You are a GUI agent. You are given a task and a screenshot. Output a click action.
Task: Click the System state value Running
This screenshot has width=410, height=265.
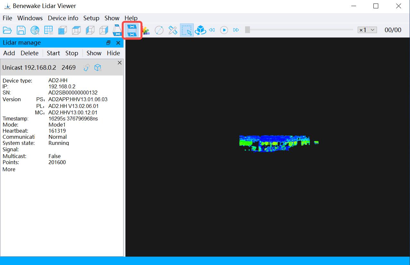59,143
